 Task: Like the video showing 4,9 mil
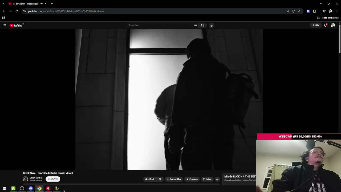150,179
